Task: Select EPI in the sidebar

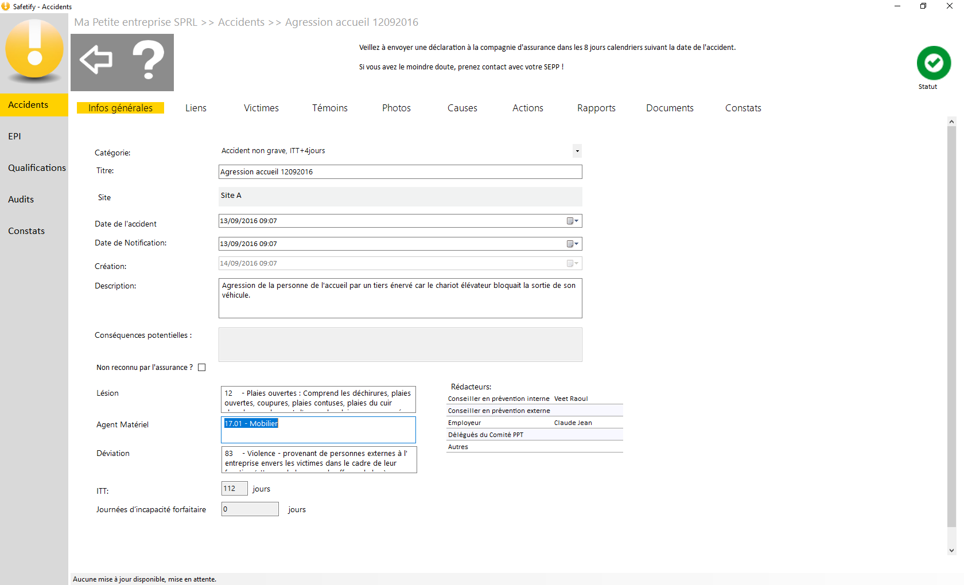Action: 34,136
